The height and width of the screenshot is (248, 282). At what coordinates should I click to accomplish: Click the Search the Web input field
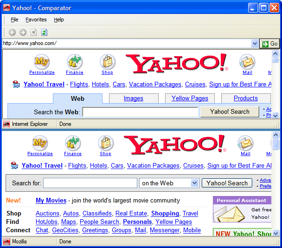click(140, 112)
